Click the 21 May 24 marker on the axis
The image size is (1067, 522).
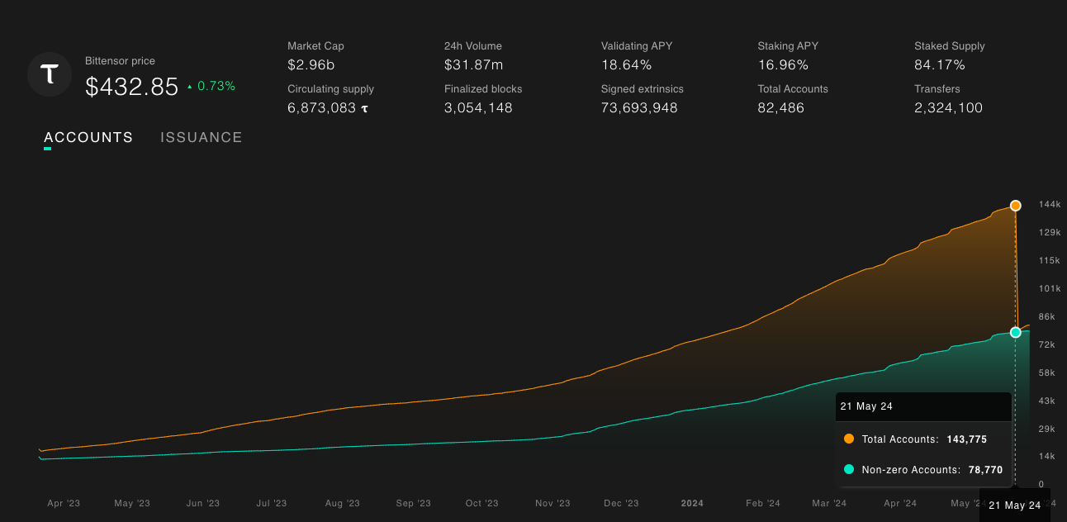click(x=1014, y=505)
